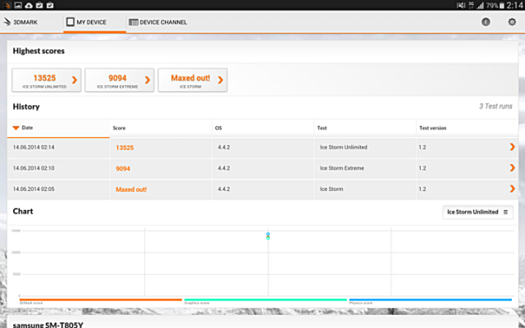Tap the 3DMark logo icon
Screen dimensions: 525x328
(7, 22)
